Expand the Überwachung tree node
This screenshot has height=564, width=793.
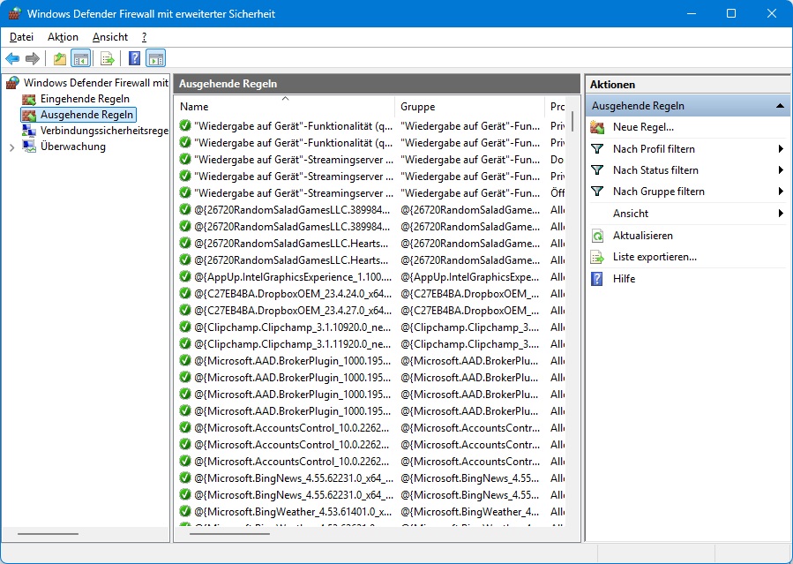(x=12, y=147)
